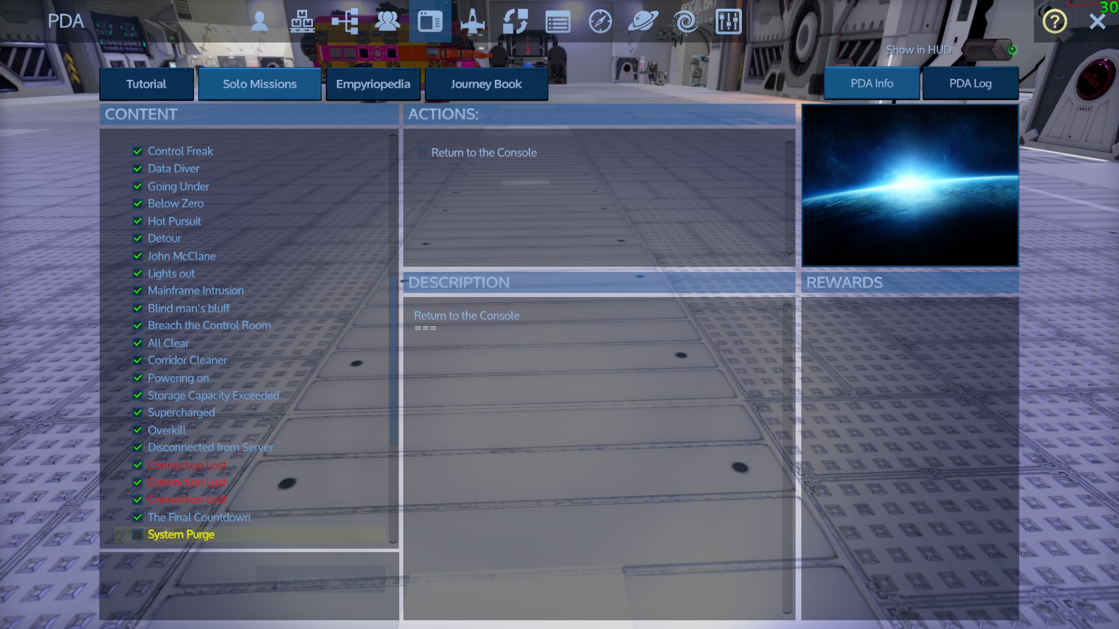Switch to the Empyriopedia tab
Image resolution: width=1119 pixels, height=629 pixels.
pos(373,84)
